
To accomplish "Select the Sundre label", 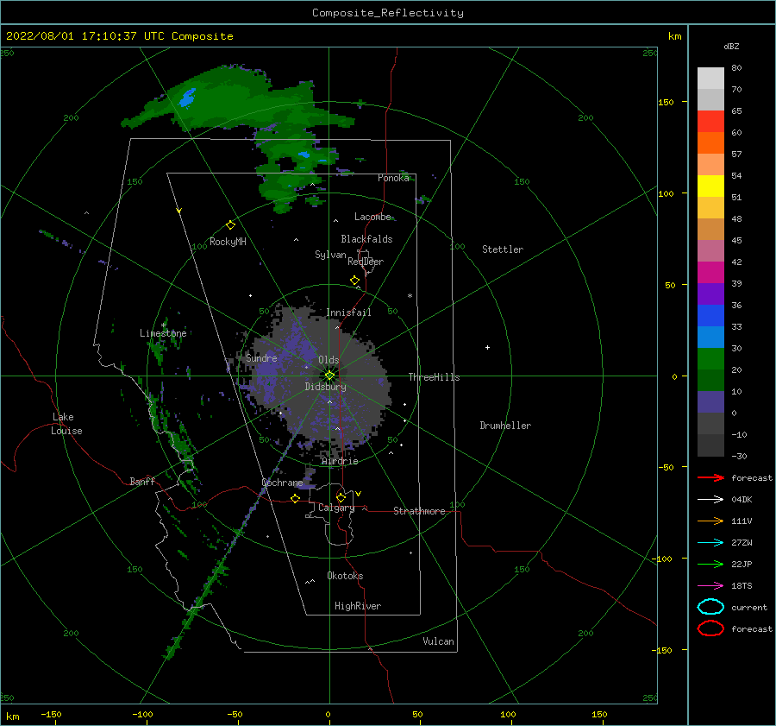I will 261,358.
